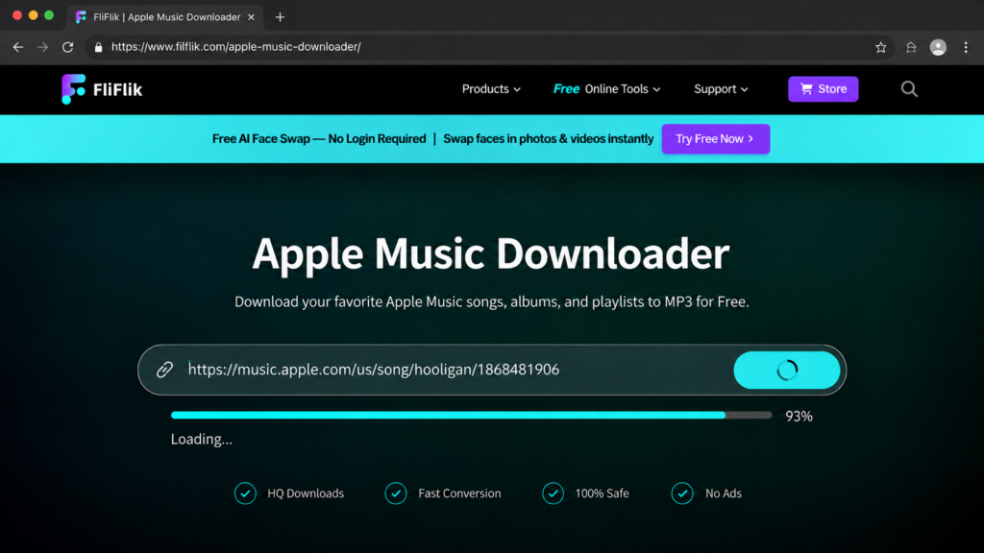Click the Fast Conversion checkmark icon
Screen dimensions: 984x553
coord(396,493)
